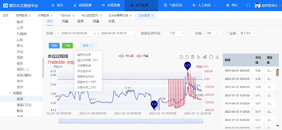The width and height of the screenshot is (282, 130).
Task: Close the 站点监测 page tab
Action: click(x=152, y=16)
